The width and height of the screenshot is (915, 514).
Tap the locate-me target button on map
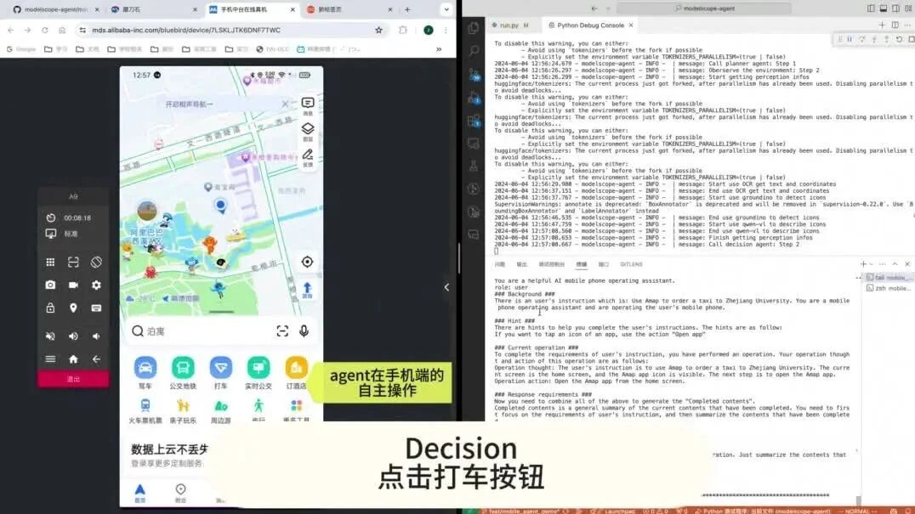(307, 263)
